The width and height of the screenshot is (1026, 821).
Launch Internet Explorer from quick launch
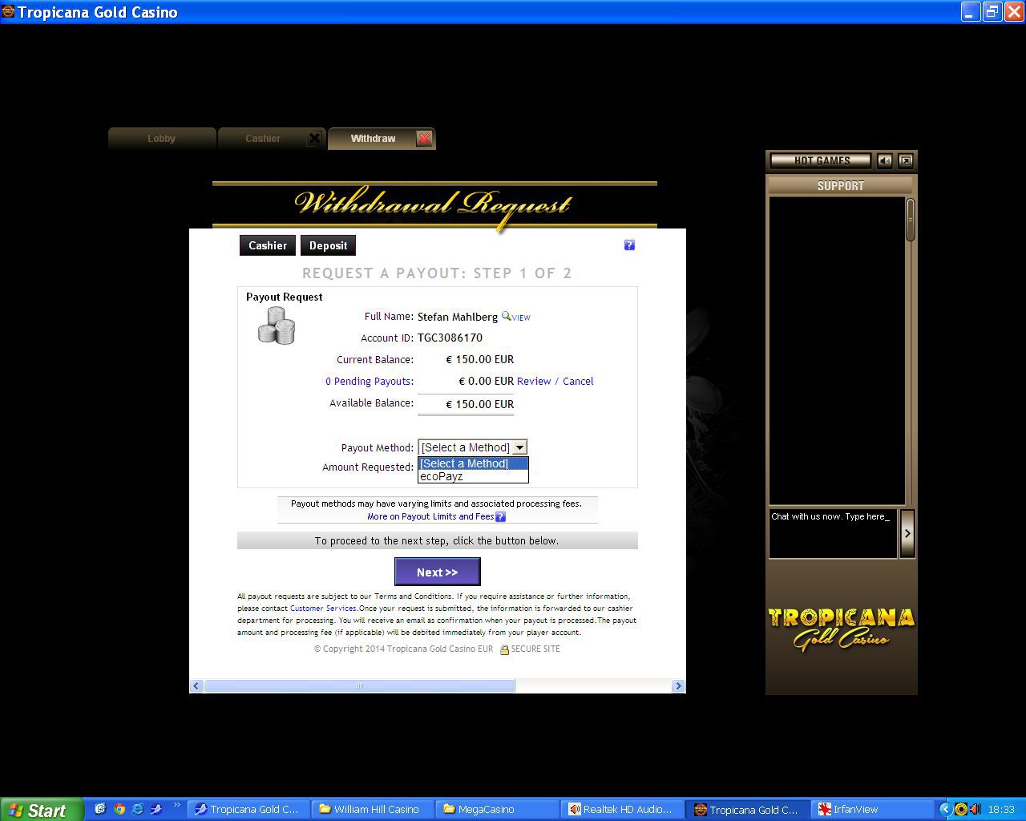(138, 809)
